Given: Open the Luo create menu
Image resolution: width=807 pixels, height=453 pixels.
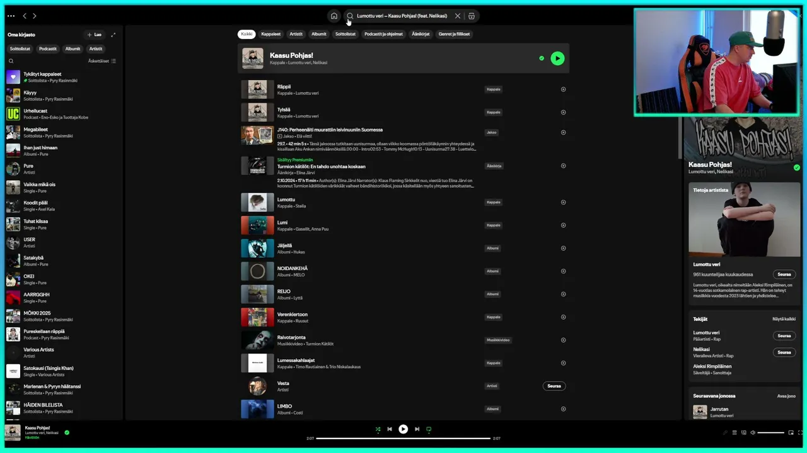Looking at the screenshot, I should (x=94, y=35).
